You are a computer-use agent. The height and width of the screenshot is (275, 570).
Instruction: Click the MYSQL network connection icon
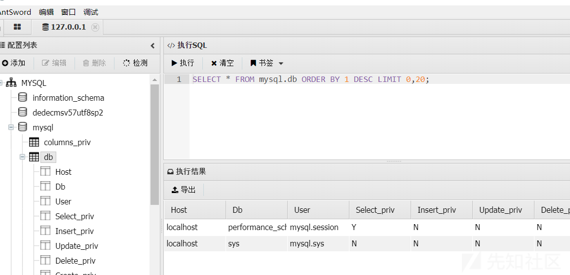point(11,82)
